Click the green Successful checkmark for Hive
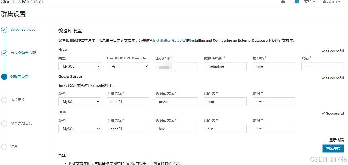Image resolution: width=348 pixels, height=165 pixels. (x=323, y=51)
